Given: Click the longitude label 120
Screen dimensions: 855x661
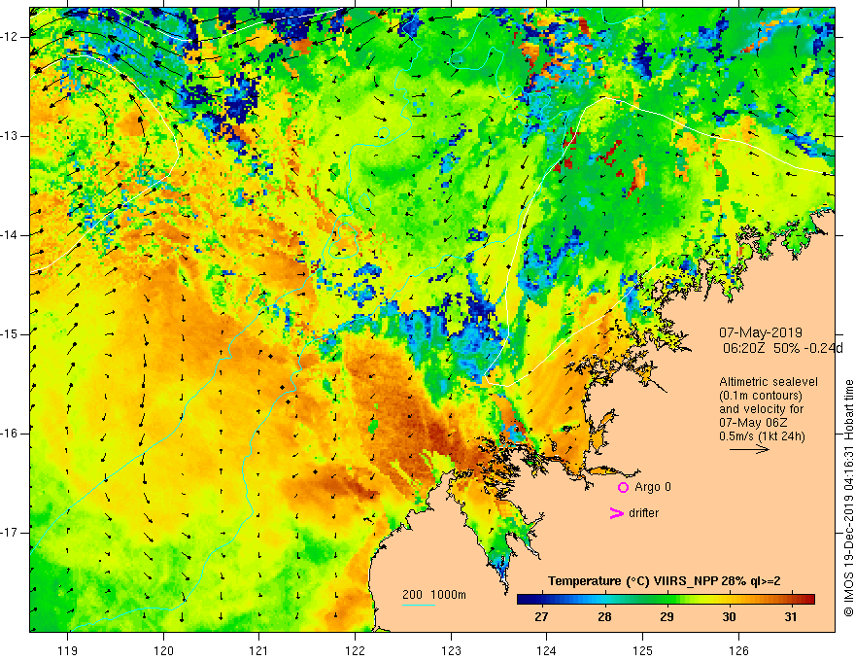Looking at the screenshot, I should (x=163, y=650).
